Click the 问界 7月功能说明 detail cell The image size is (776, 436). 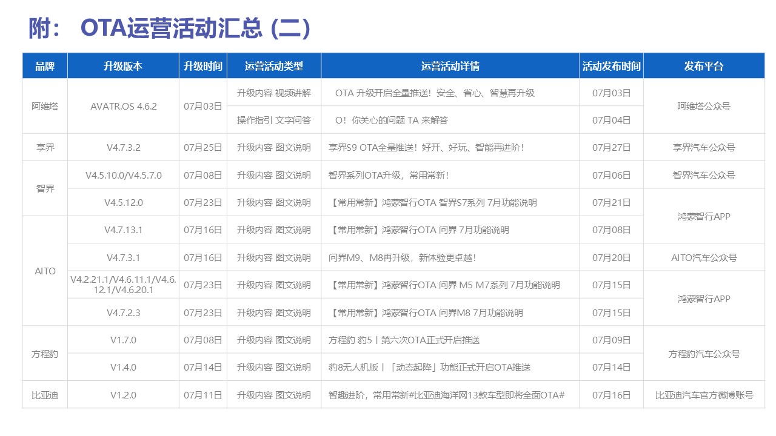pyautogui.click(x=450, y=230)
